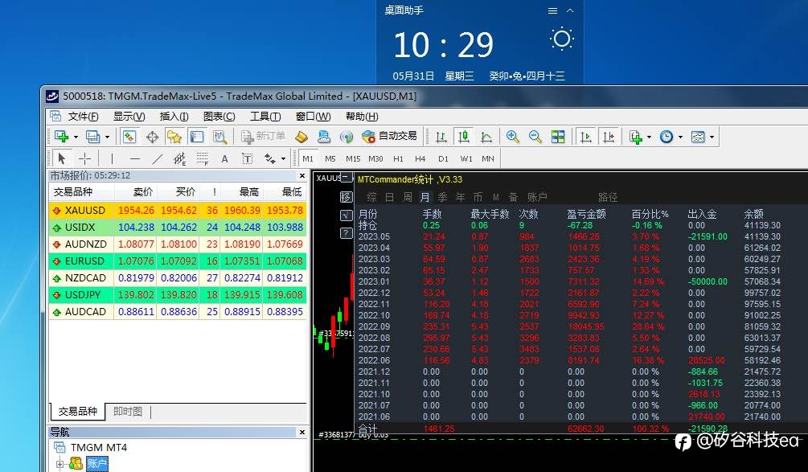Screen dimensions: 808x472
Task: Close the 市场报价 Market Watch panel
Action: coord(302,176)
